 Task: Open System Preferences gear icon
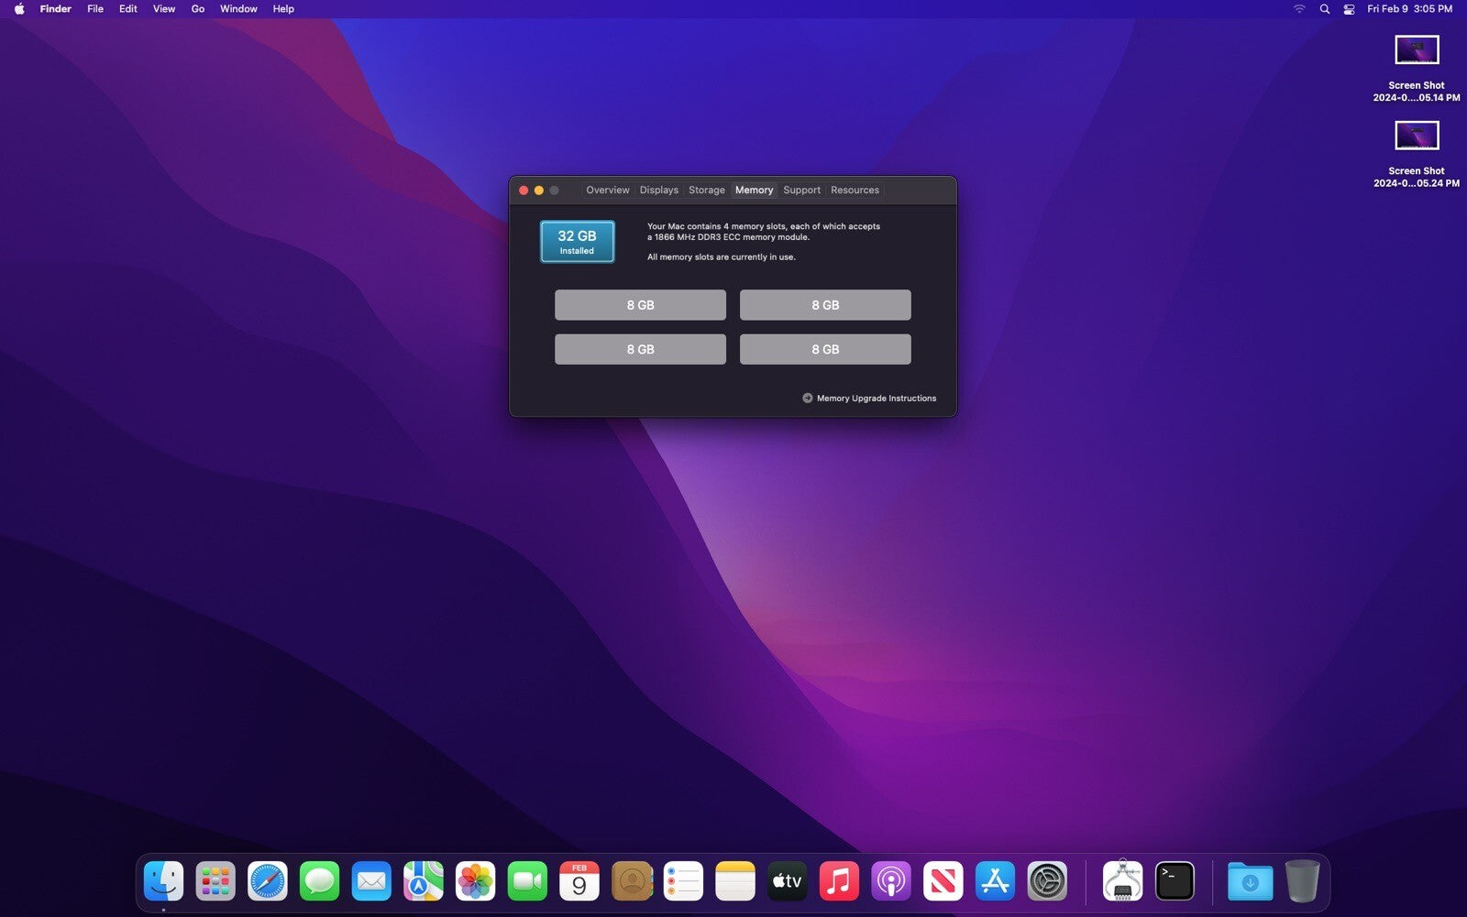click(1047, 881)
